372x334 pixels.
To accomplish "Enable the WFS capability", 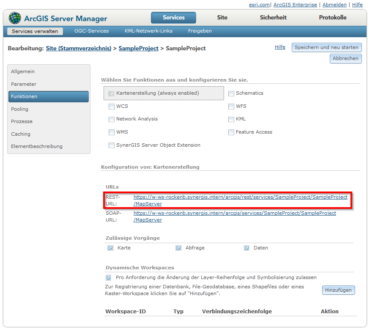I will click(x=231, y=106).
